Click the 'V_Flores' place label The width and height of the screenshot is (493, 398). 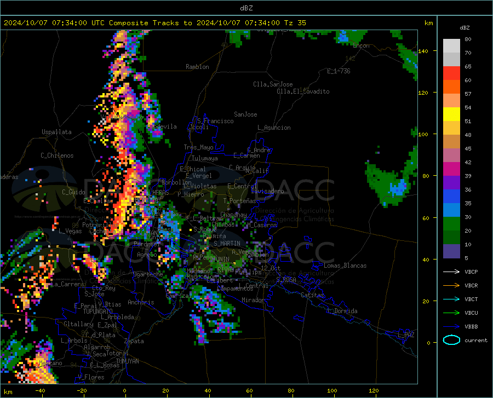point(91,377)
